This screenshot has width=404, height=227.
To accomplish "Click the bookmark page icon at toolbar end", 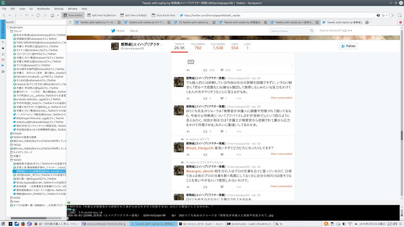I will (x=400, y=15).
